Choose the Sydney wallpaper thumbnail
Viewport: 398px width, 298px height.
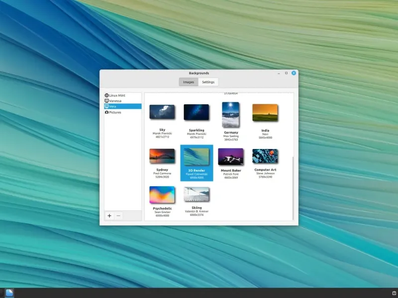tap(162, 156)
